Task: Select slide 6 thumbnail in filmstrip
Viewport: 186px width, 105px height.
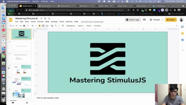Action: click(22, 94)
